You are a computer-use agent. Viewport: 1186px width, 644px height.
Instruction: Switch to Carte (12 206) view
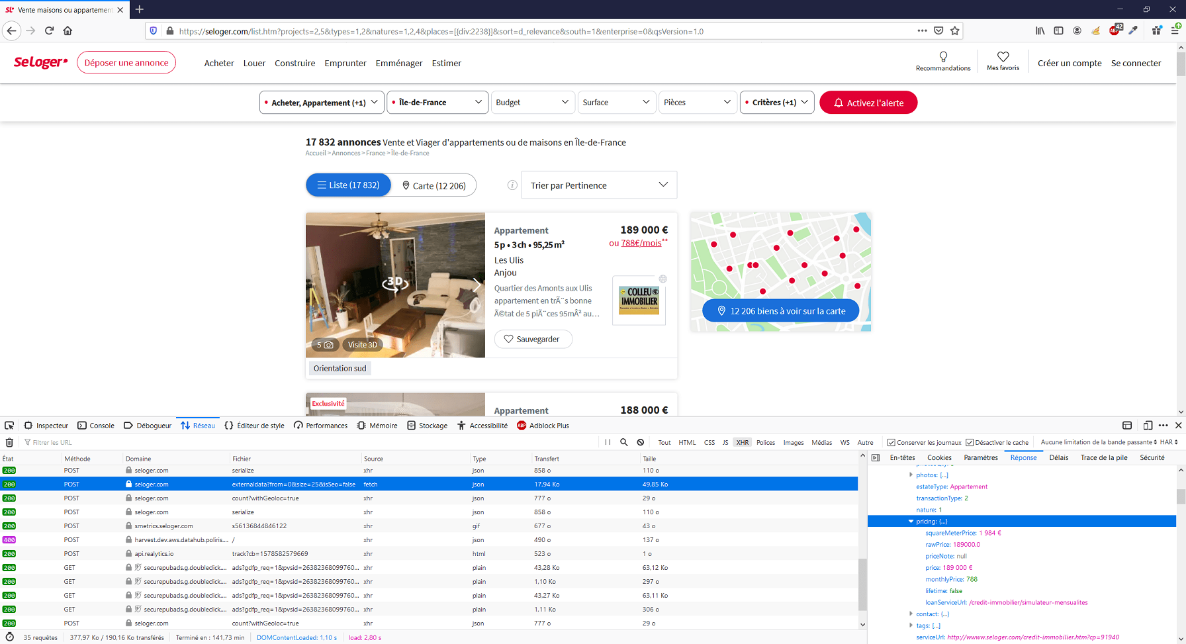(x=434, y=185)
